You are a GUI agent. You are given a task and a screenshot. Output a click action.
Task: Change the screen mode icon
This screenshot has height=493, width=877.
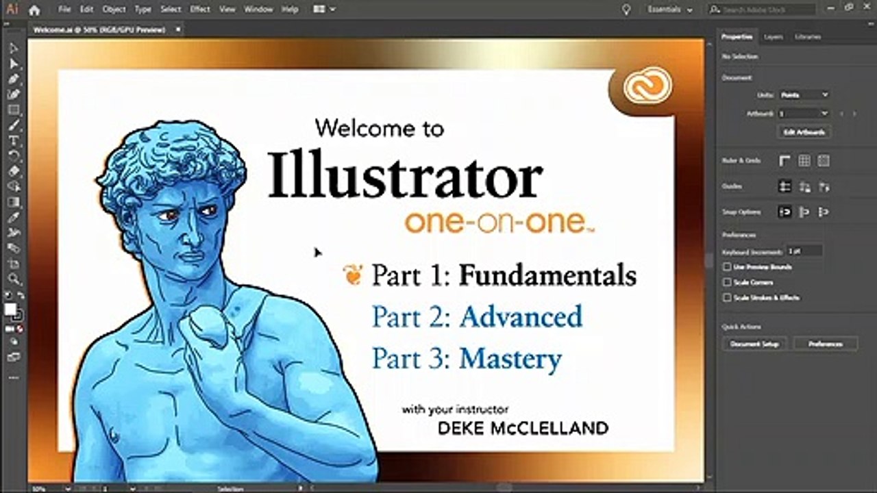[13, 357]
